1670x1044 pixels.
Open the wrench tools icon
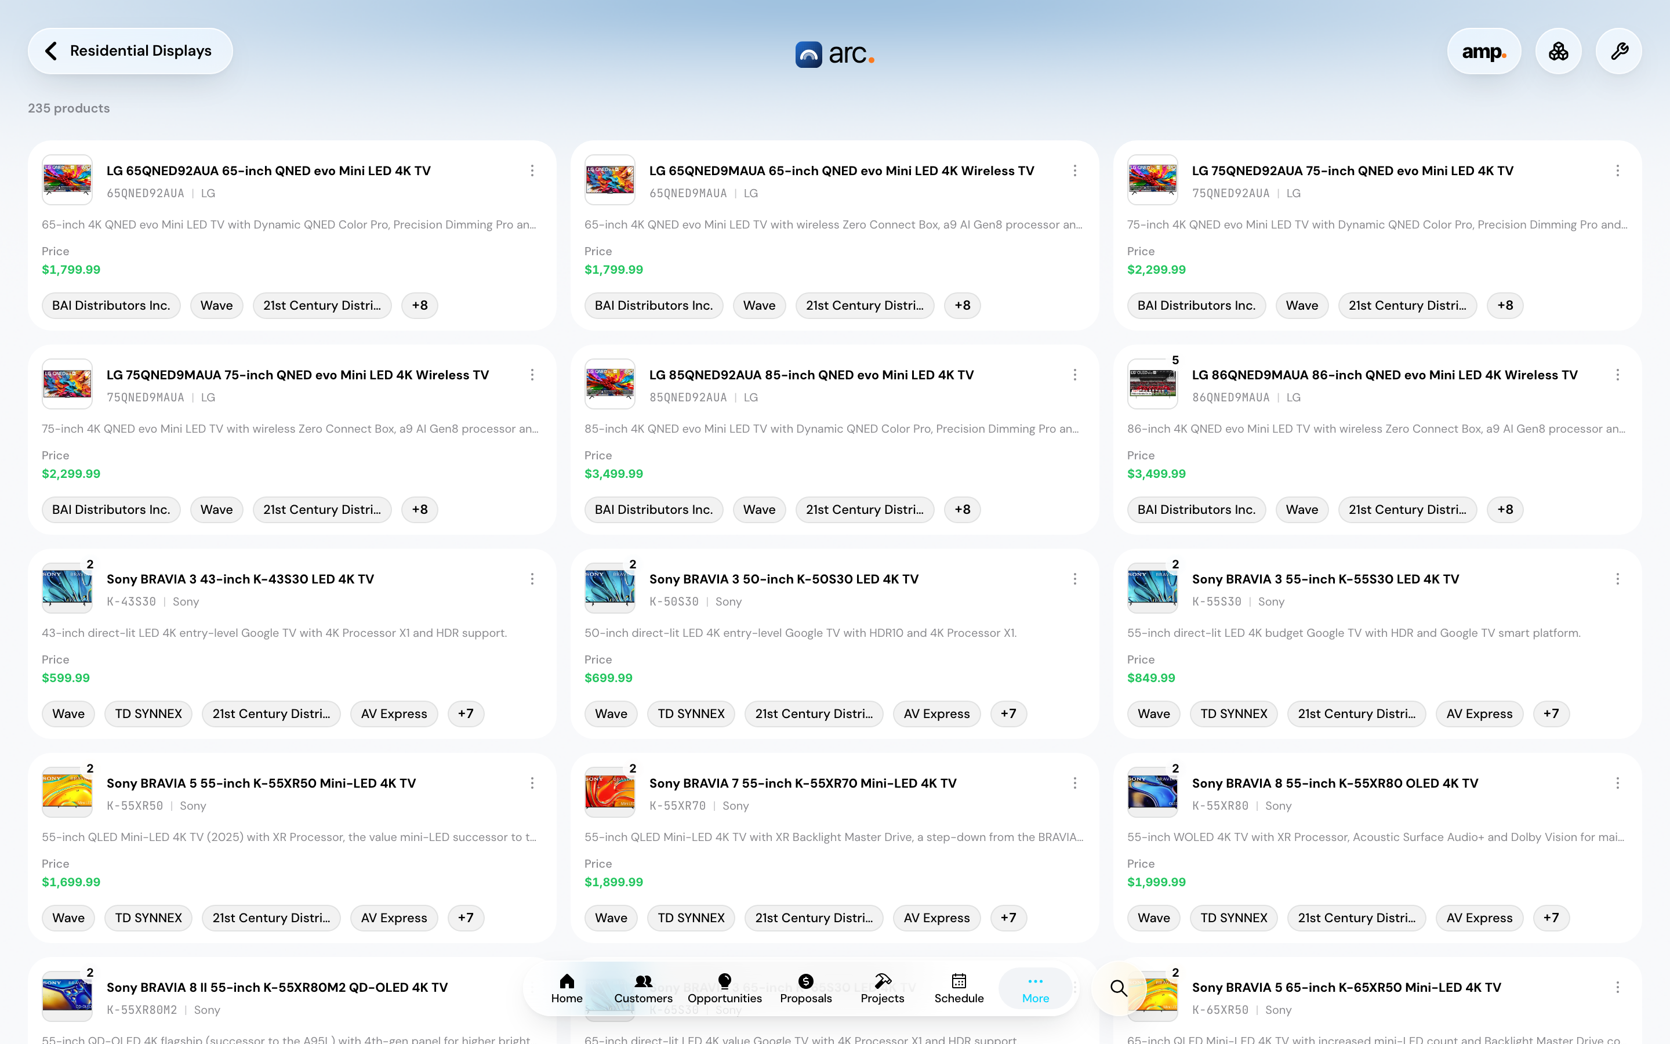1619,51
